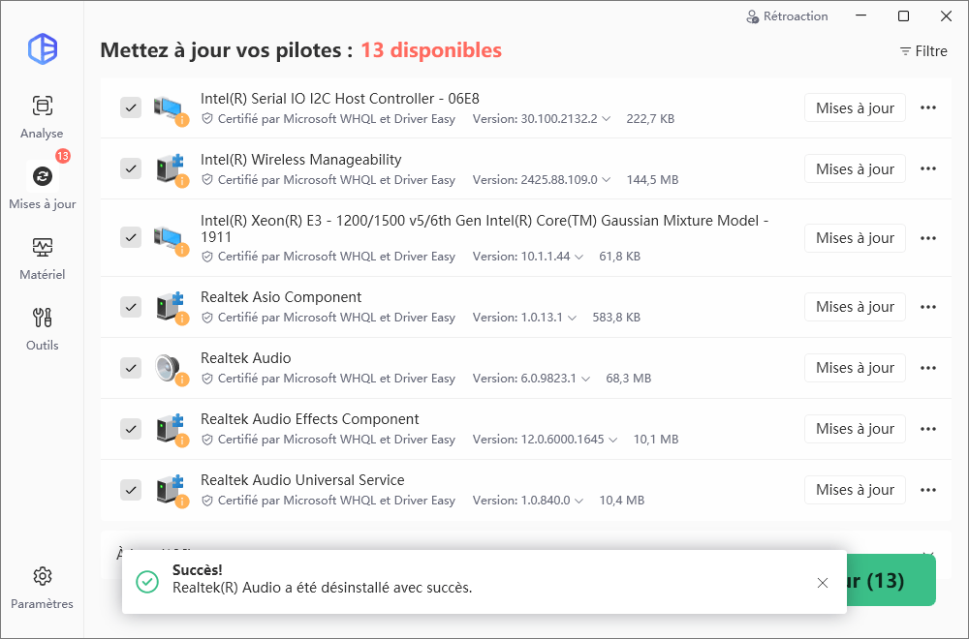Uncheck Realtek Audio Universal Service checkbox
This screenshot has height=639, width=969.
[131, 490]
